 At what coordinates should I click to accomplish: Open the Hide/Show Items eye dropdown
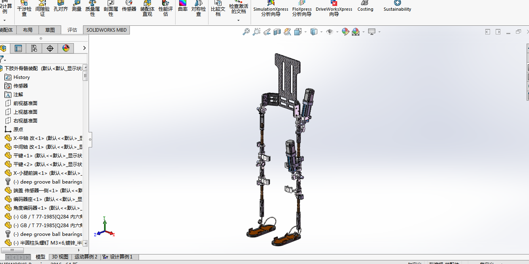337,32
